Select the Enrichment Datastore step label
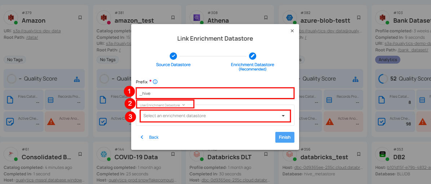 (253, 65)
